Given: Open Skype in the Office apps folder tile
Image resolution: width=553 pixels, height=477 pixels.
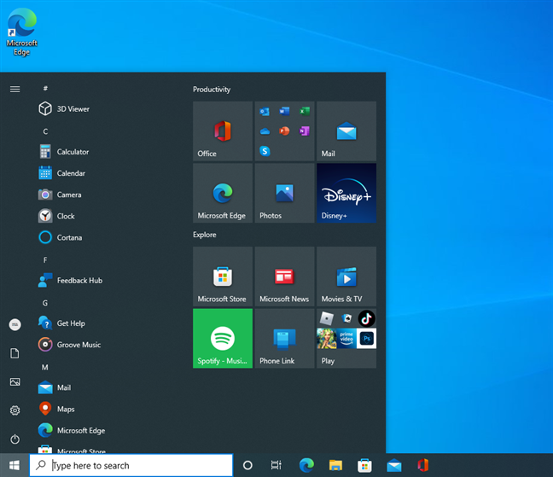Looking at the screenshot, I should click(265, 151).
